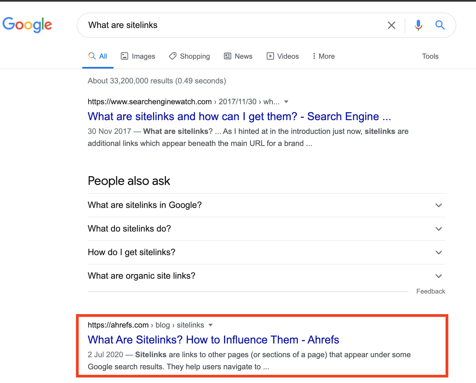Screen dimensions: 476x383
Task: Clear the search box with the X icon
Action: [x=392, y=25]
